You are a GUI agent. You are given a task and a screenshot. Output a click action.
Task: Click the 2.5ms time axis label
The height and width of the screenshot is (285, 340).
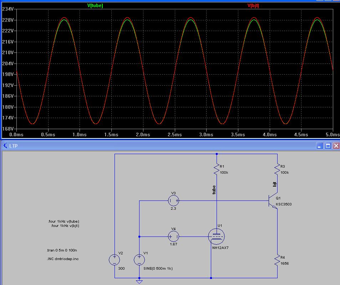click(x=174, y=134)
